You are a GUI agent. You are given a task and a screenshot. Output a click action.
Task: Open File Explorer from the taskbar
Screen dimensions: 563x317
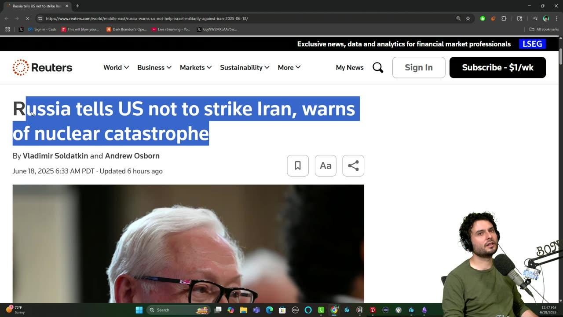(244, 310)
